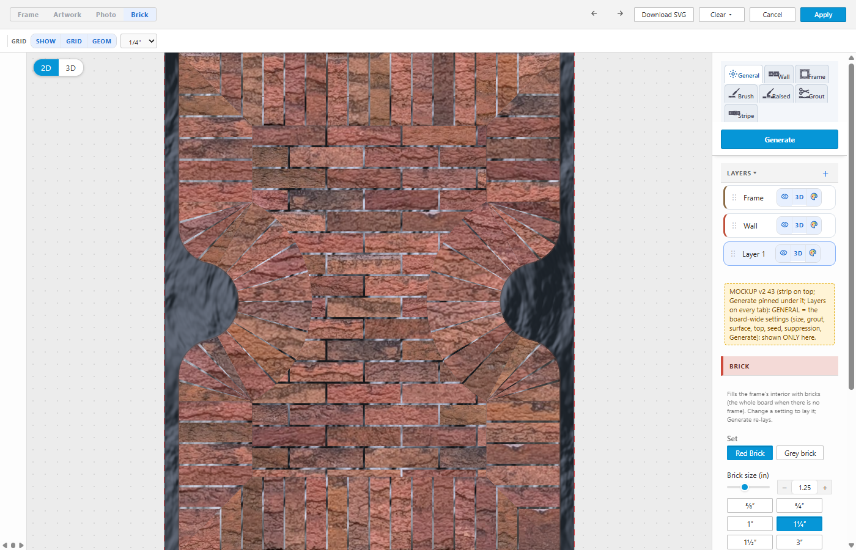Viewport: 856px width, 550px height.
Task: Apply the current changes
Action: pos(823,15)
